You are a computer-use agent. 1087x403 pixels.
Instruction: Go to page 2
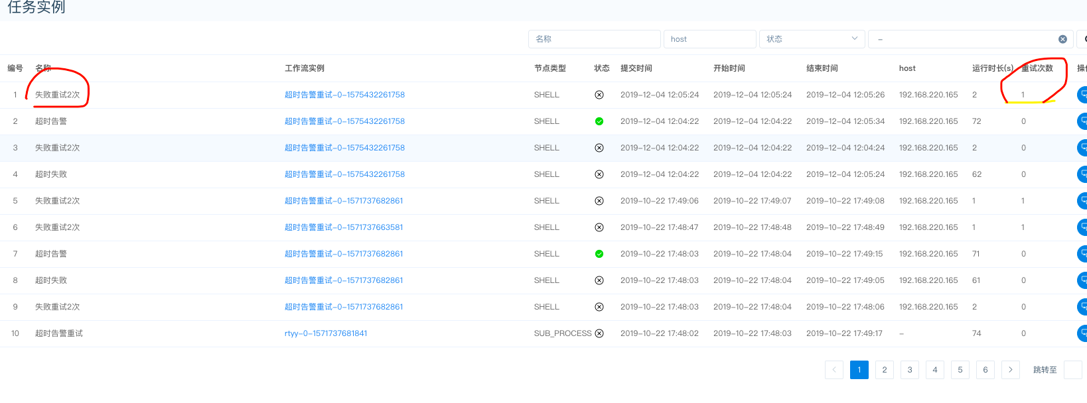885,370
